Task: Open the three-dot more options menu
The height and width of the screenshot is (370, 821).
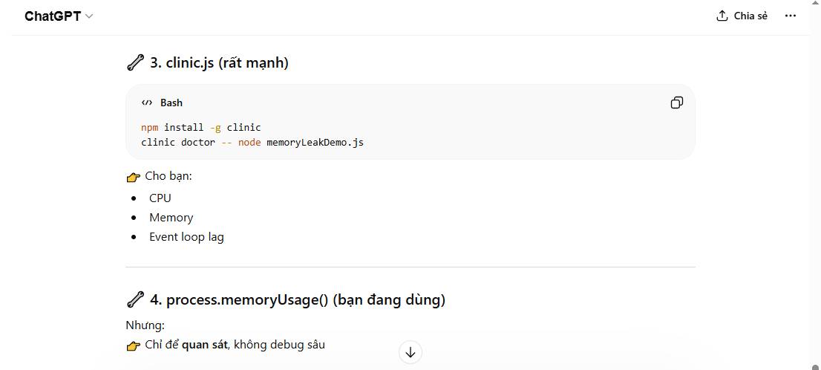Action: pos(790,16)
